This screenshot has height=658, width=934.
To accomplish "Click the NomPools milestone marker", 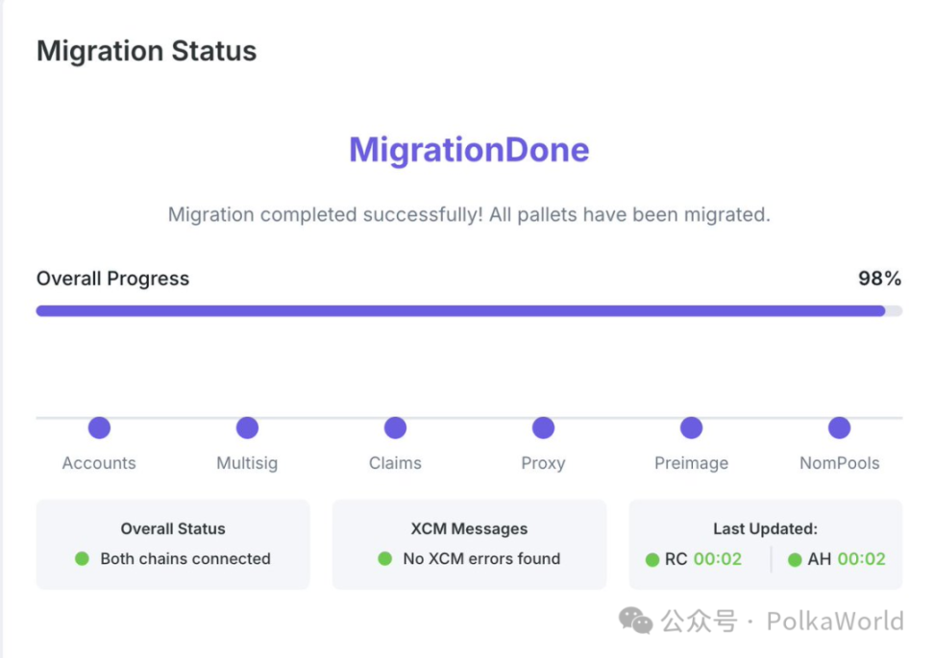I will 839,427.
